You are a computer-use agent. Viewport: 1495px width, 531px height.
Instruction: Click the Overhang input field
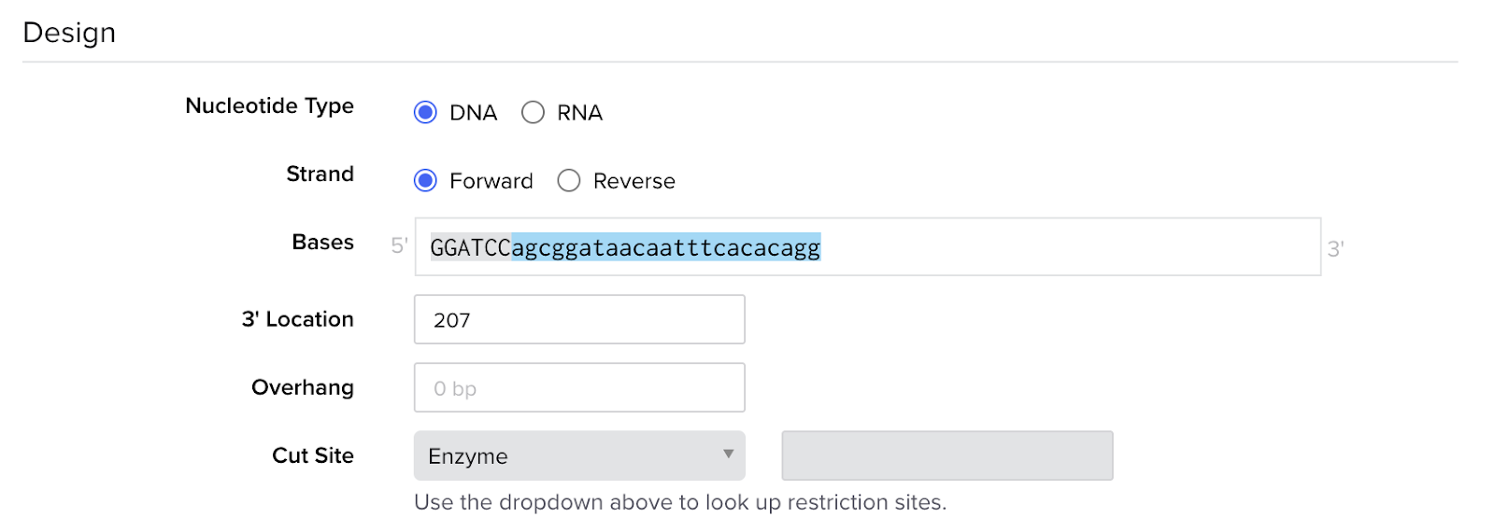point(579,388)
